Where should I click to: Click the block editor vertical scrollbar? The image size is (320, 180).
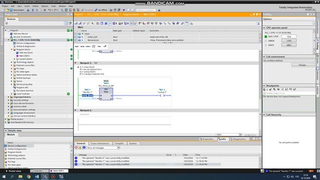(260, 92)
